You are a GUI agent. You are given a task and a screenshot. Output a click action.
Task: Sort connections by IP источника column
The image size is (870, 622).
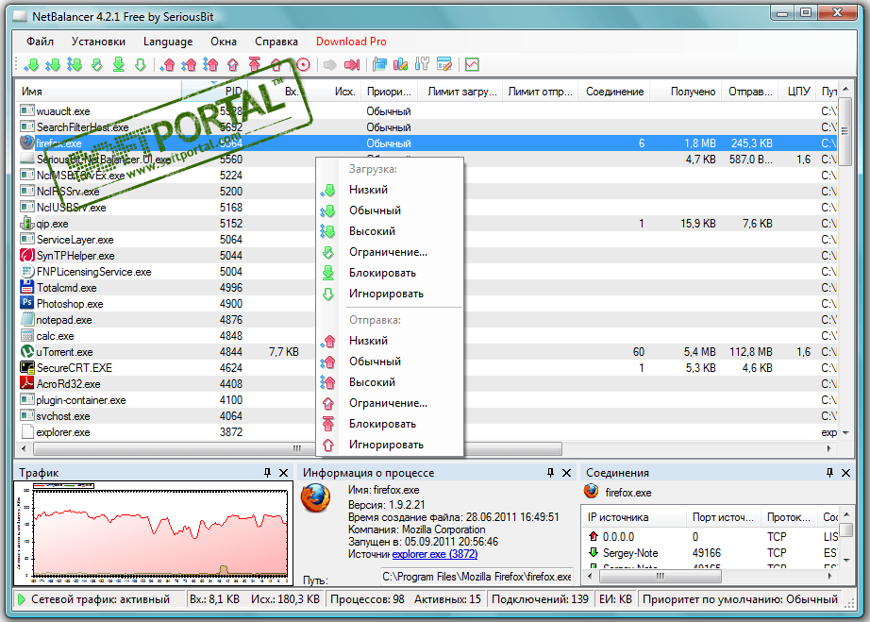[x=634, y=517]
